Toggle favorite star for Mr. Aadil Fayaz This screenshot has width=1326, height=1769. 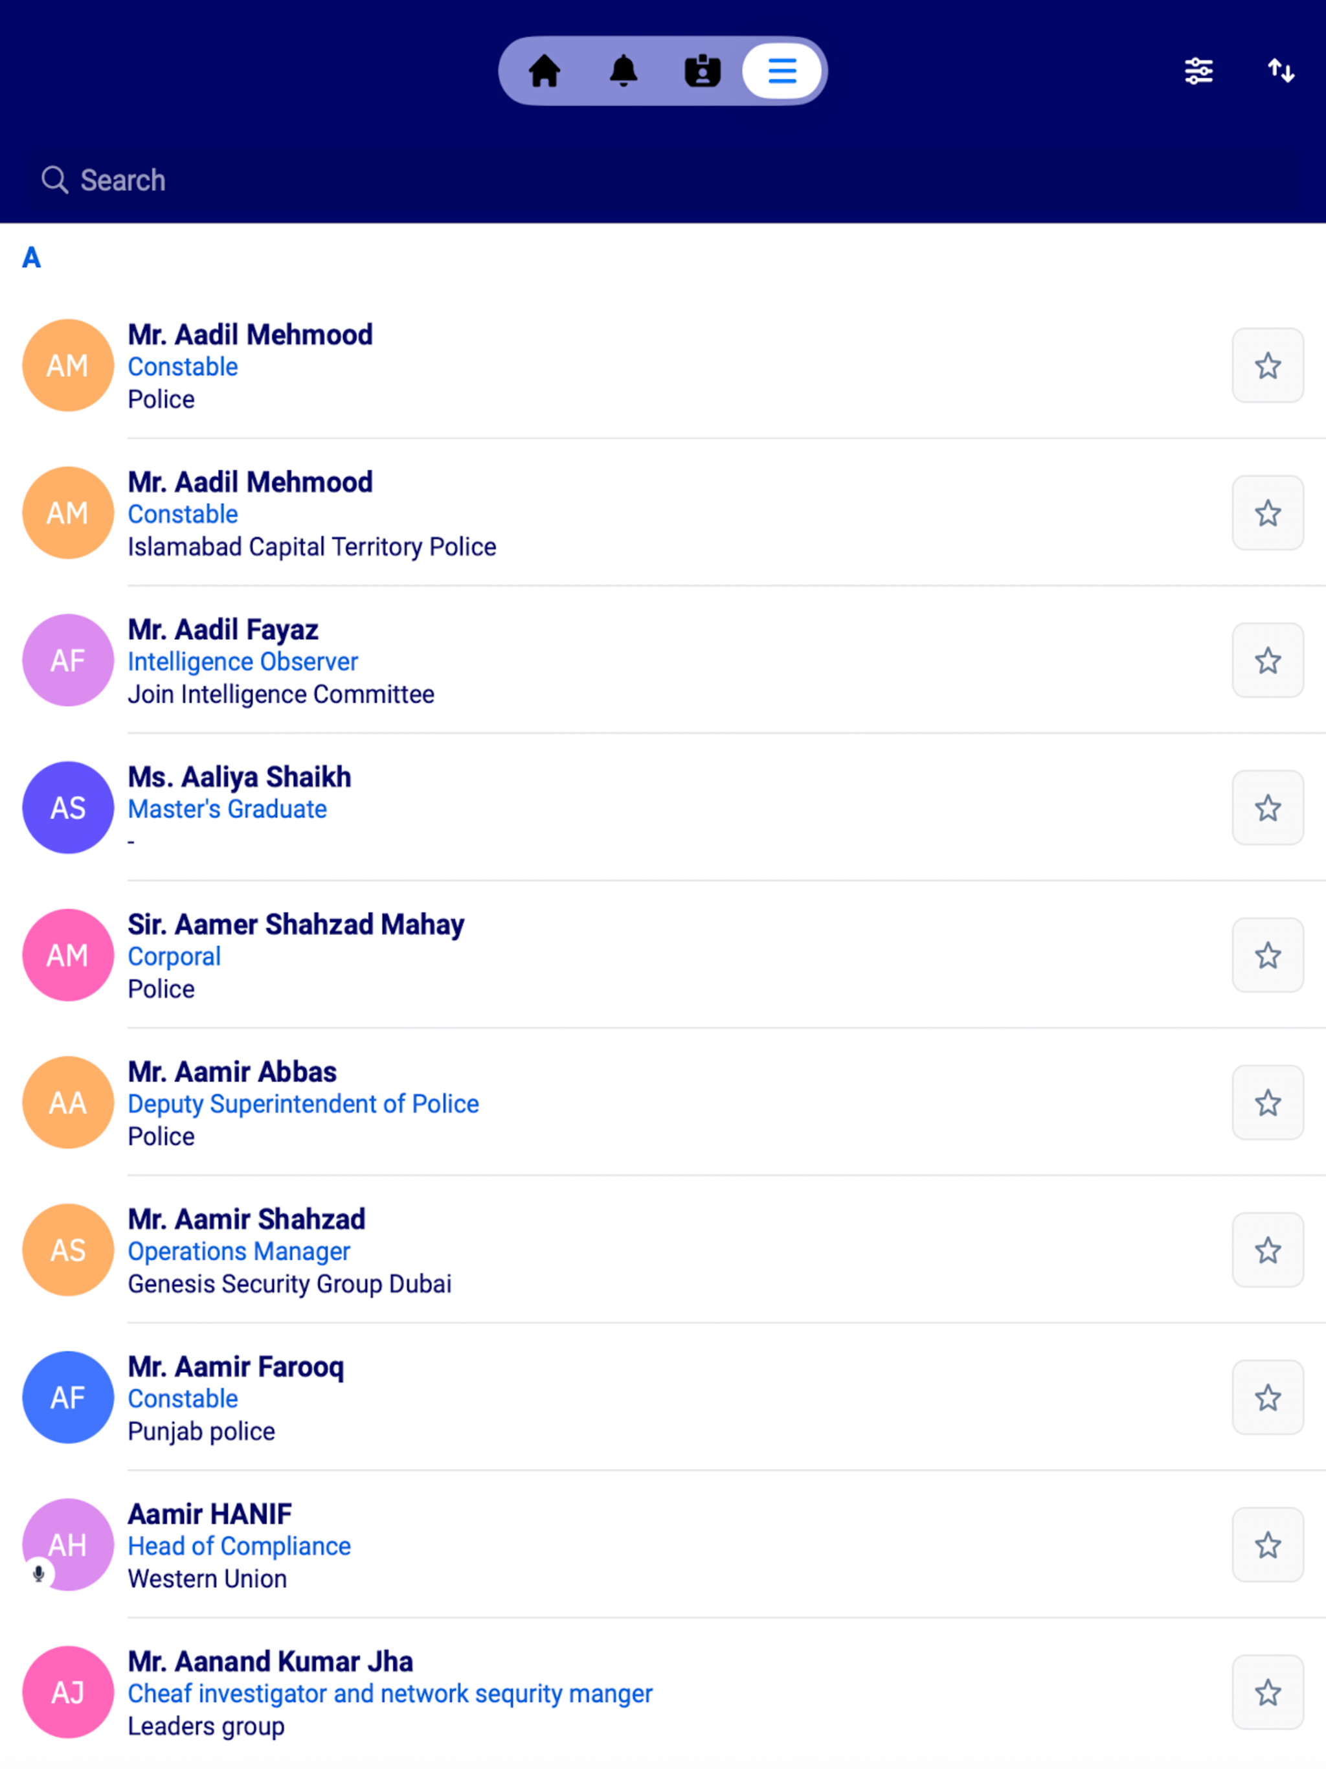point(1268,660)
